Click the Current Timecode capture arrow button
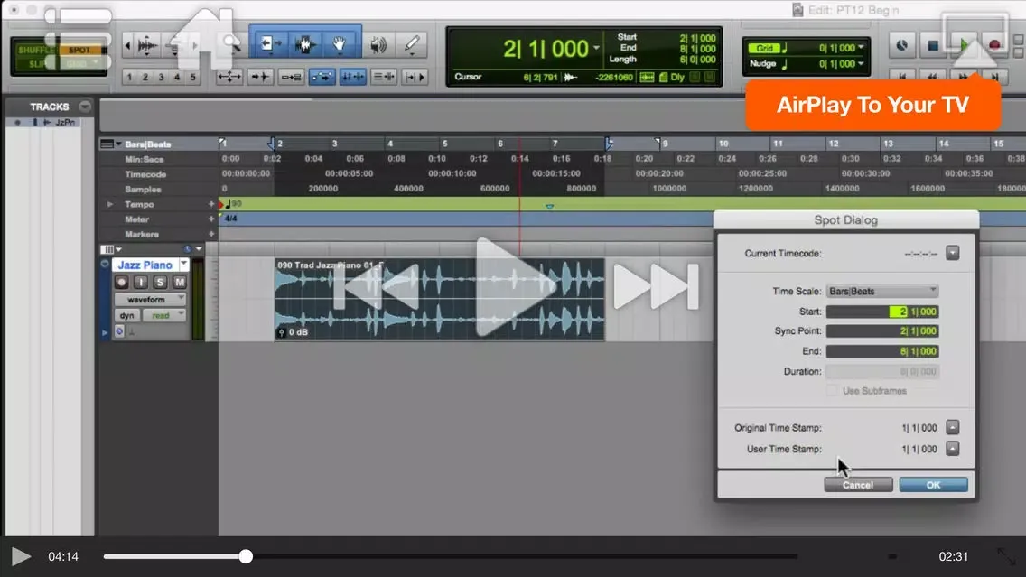 [x=952, y=253]
